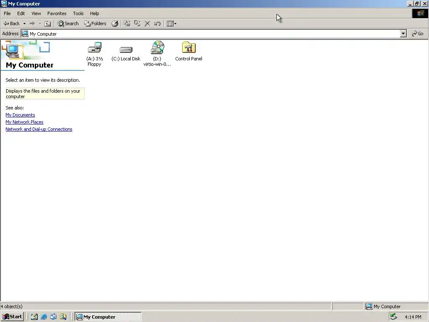Click 'Select an item to view its description' text
Image resolution: width=429 pixels, height=322 pixels.
[43, 80]
